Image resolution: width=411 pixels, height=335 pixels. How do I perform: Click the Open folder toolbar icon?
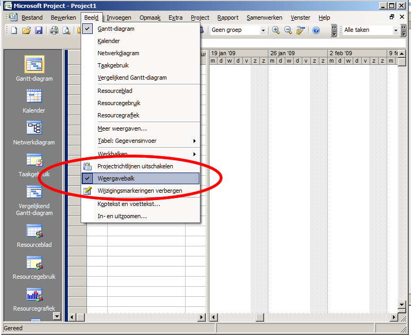click(27, 30)
